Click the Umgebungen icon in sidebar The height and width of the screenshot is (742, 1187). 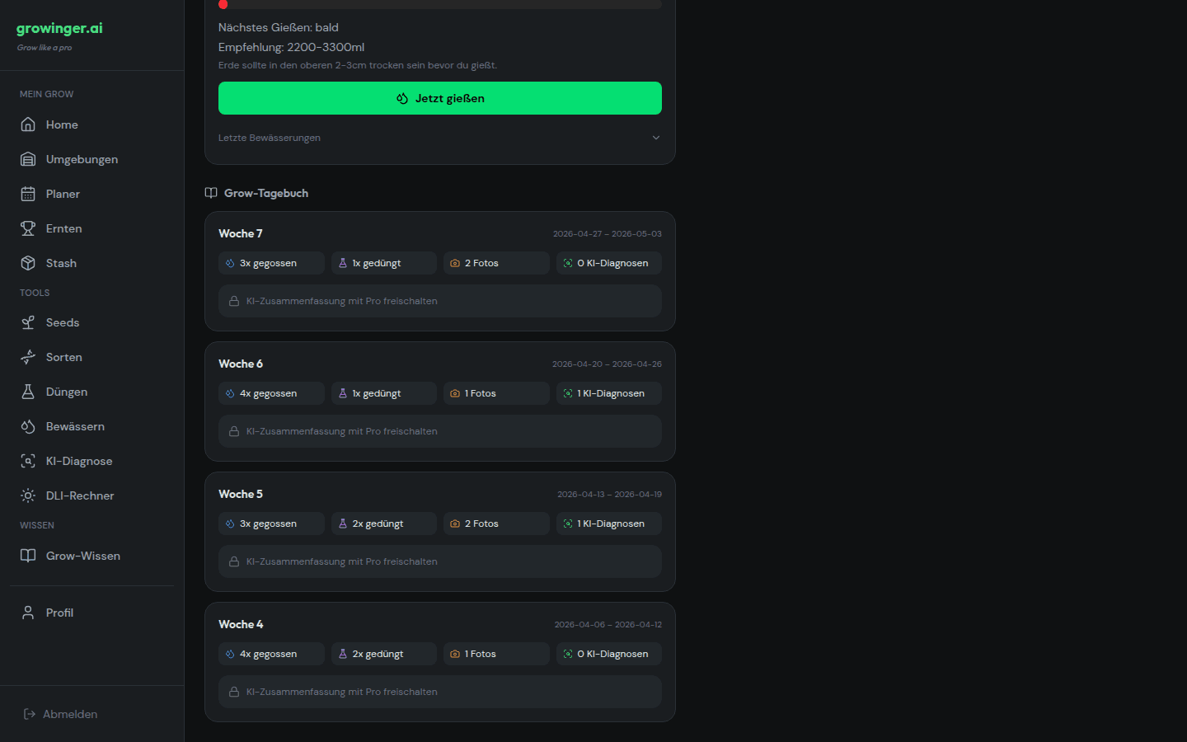point(28,159)
